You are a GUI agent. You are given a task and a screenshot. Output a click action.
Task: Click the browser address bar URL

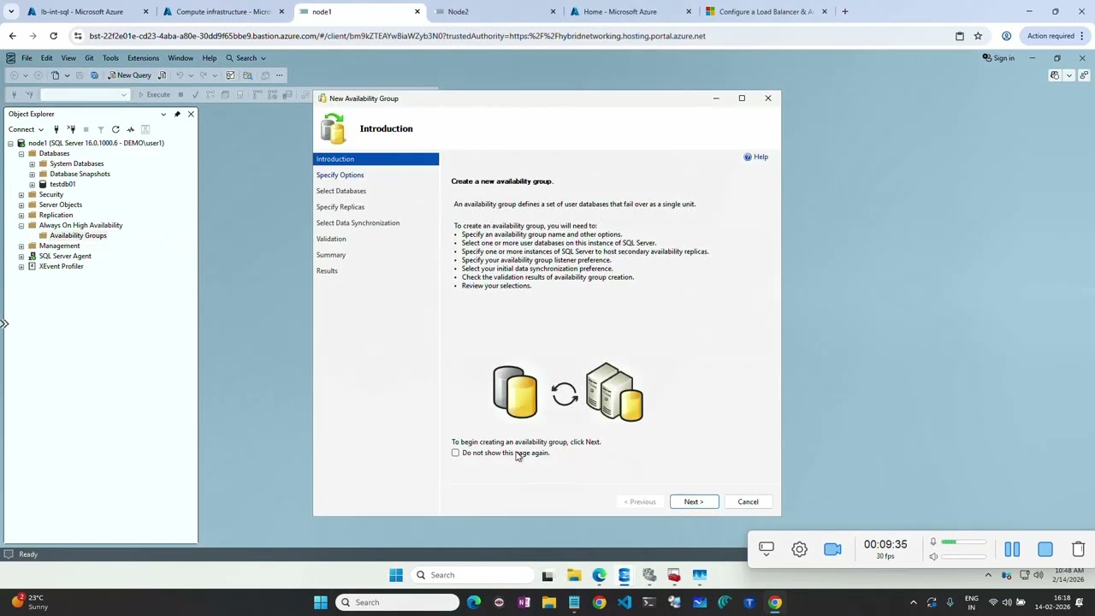click(x=398, y=36)
